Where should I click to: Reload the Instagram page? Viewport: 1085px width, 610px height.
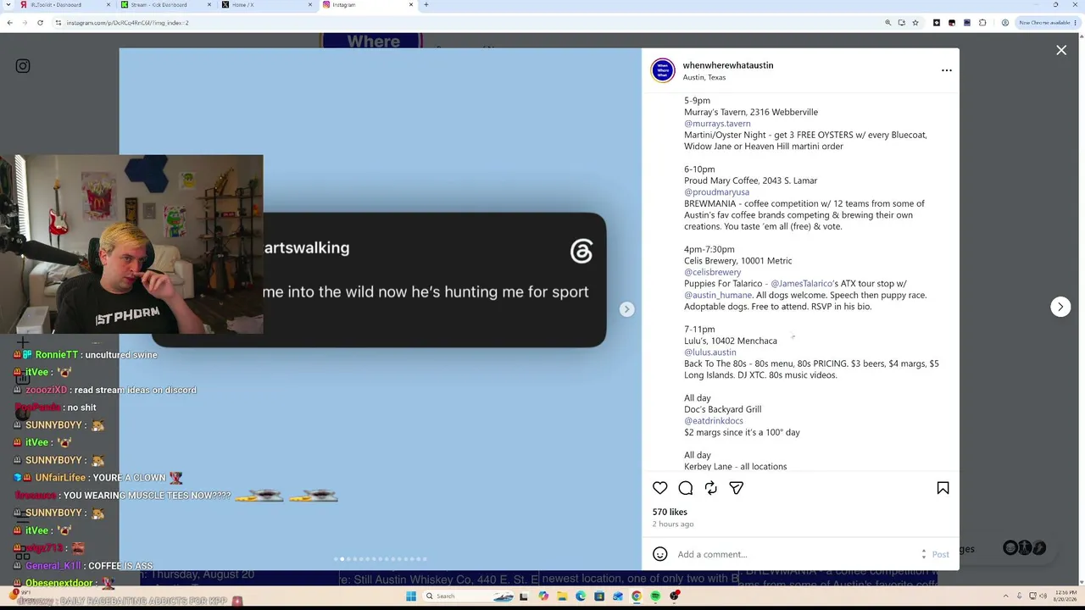pos(40,23)
